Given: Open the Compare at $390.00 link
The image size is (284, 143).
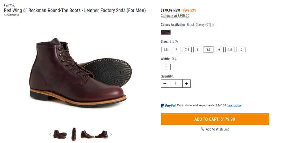Looking at the screenshot, I should tap(175, 16).
